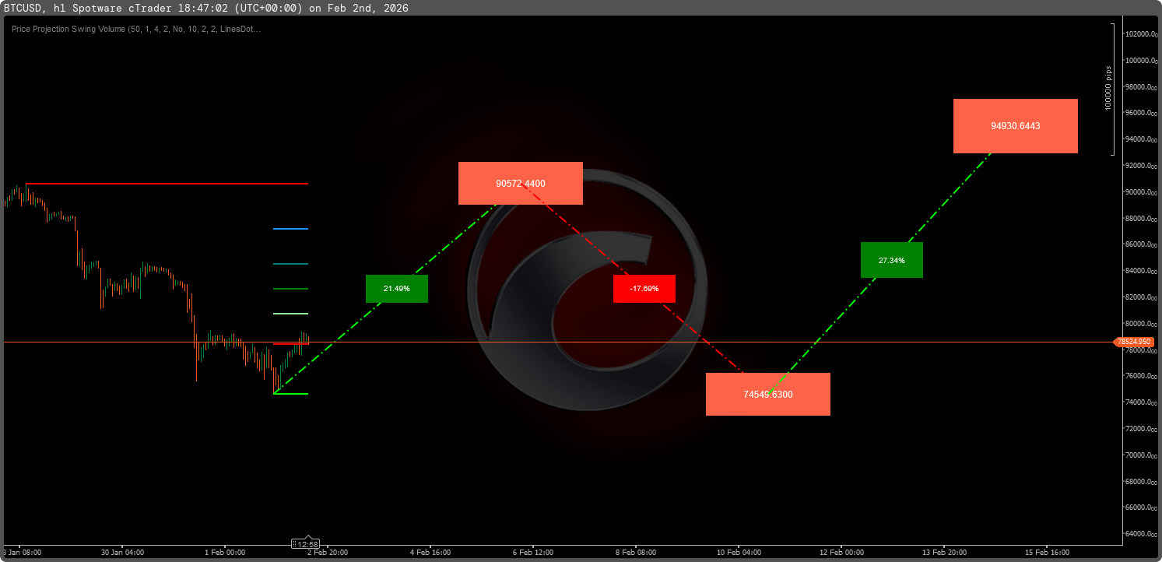
Task: Click the current price tag 78524.950
Action: pos(1132,341)
